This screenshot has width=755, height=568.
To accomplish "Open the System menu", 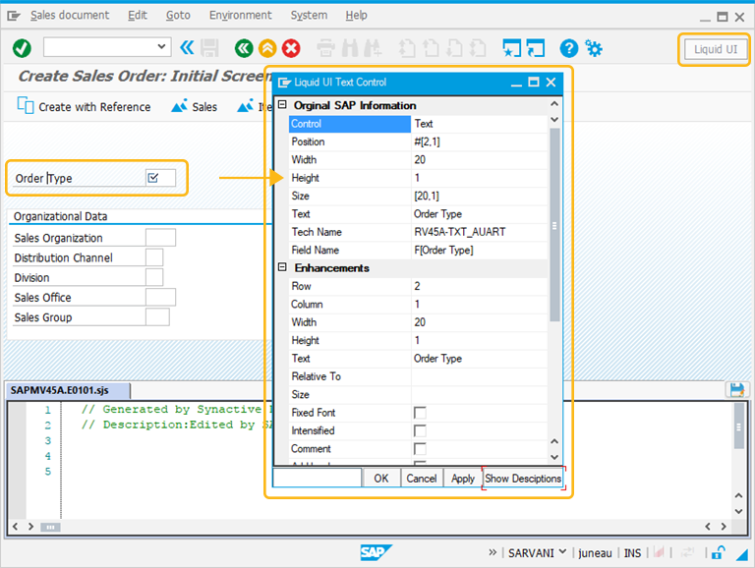I will [309, 16].
